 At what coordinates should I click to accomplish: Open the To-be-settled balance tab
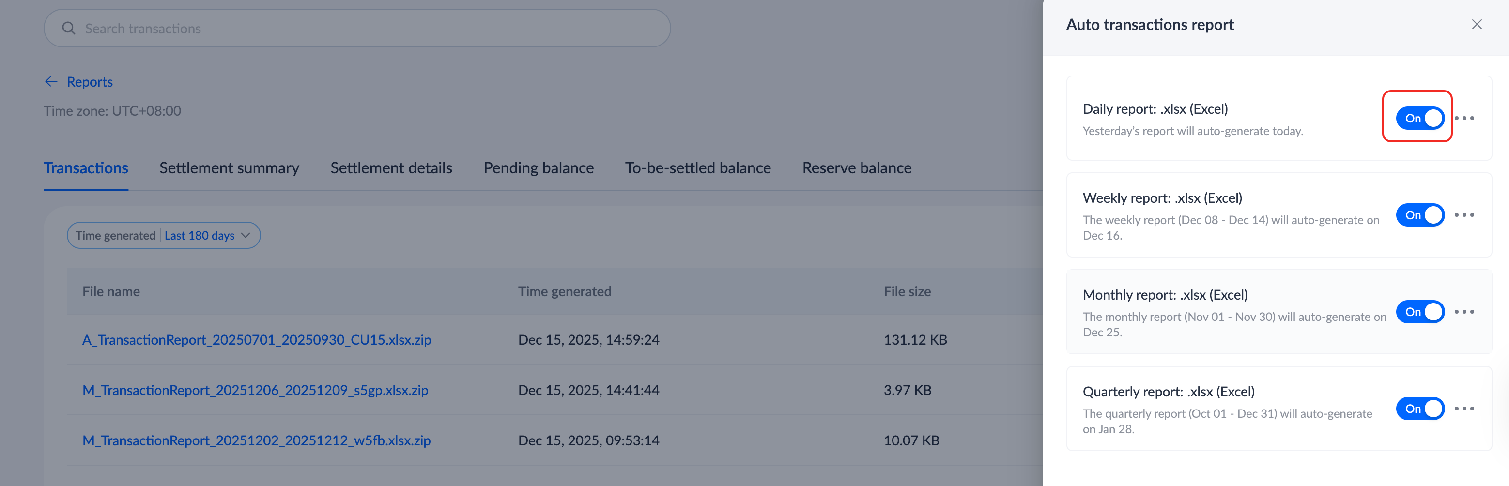pyautogui.click(x=698, y=168)
